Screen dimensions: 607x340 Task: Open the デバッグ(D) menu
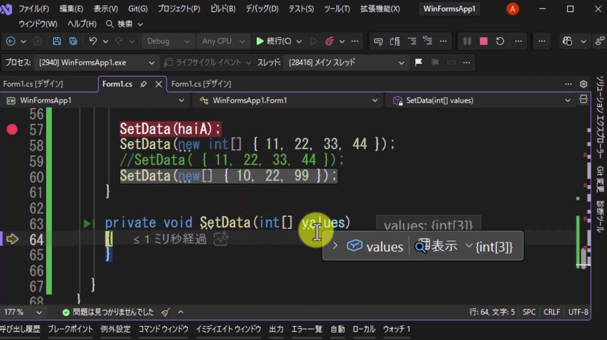pyautogui.click(x=262, y=9)
